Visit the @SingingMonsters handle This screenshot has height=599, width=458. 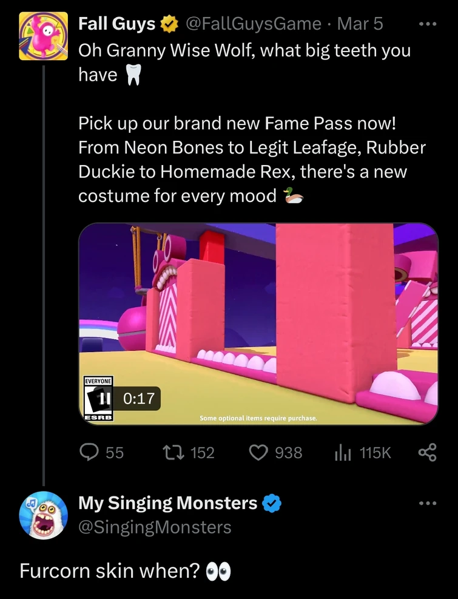pyautogui.click(x=155, y=527)
